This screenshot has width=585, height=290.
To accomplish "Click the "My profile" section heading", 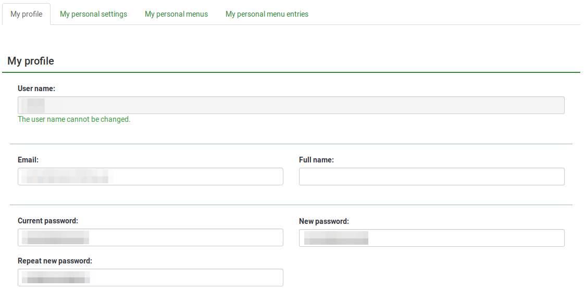I will [x=31, y=61].
